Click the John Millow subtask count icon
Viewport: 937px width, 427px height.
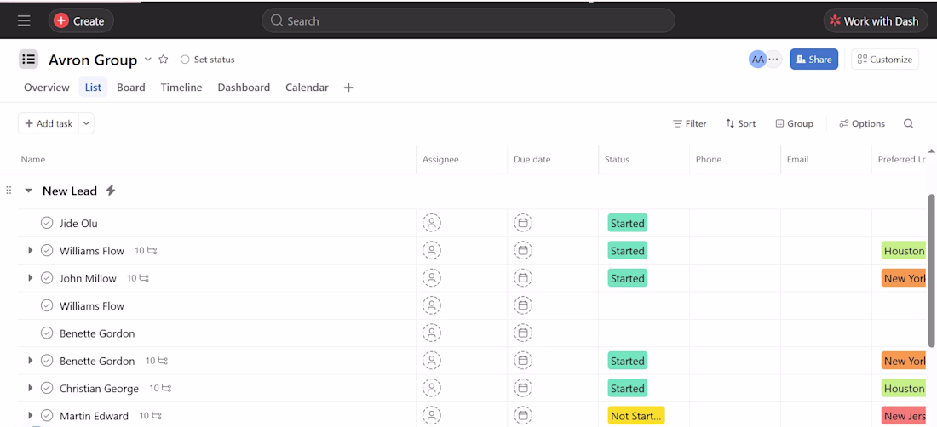point(138,278)
